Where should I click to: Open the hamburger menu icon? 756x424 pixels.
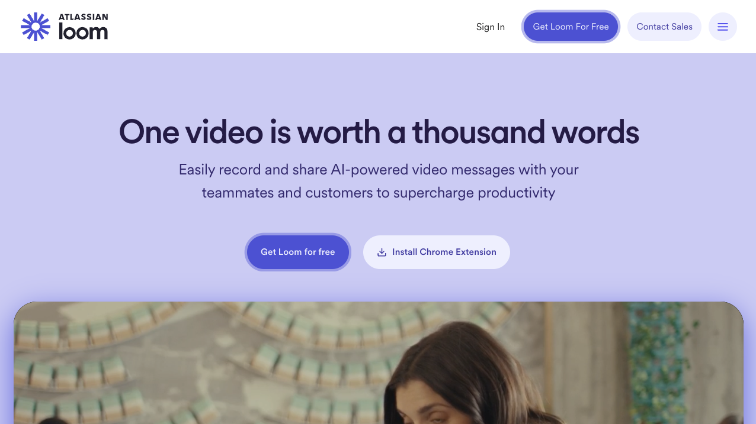pyautogui.click(x=723, y=27)
